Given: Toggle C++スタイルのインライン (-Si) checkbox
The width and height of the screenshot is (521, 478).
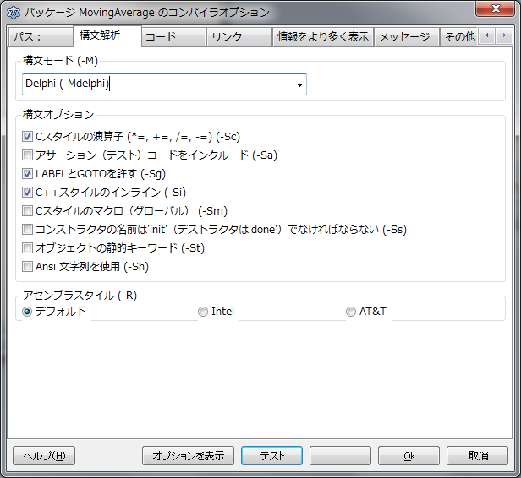Looking at the screenshot, I should (27, 192).
